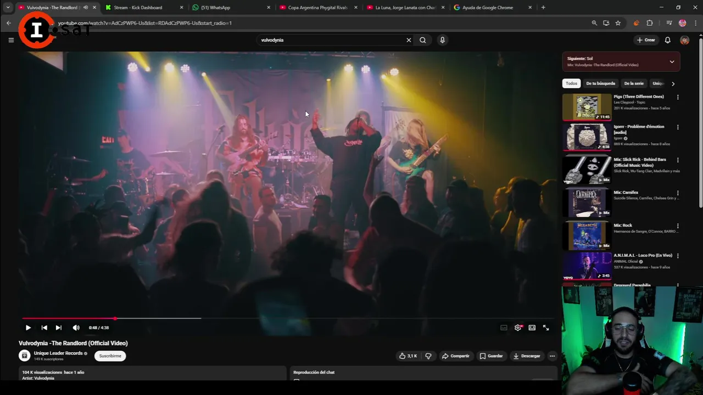703x395 pixels.
Task: Open options for Mix: Rock
Action: coord(678,226)
